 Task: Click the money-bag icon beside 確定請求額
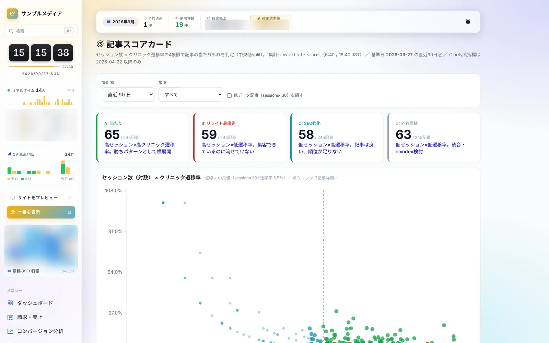[x=259, y=18]
